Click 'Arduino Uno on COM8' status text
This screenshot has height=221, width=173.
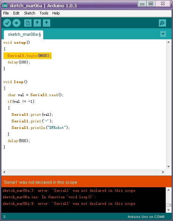146,217
